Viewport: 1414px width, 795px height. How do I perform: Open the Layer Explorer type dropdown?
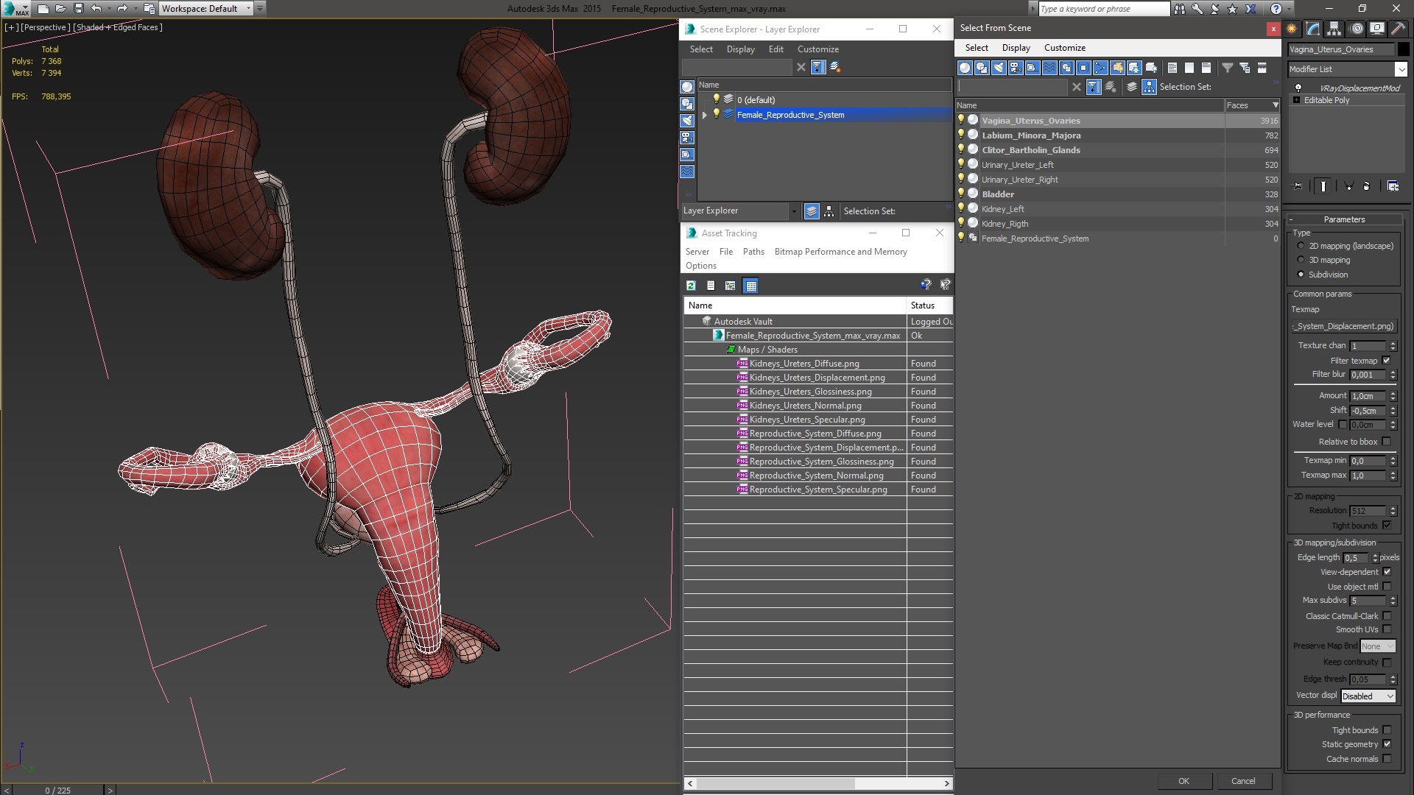pos(793,211)
